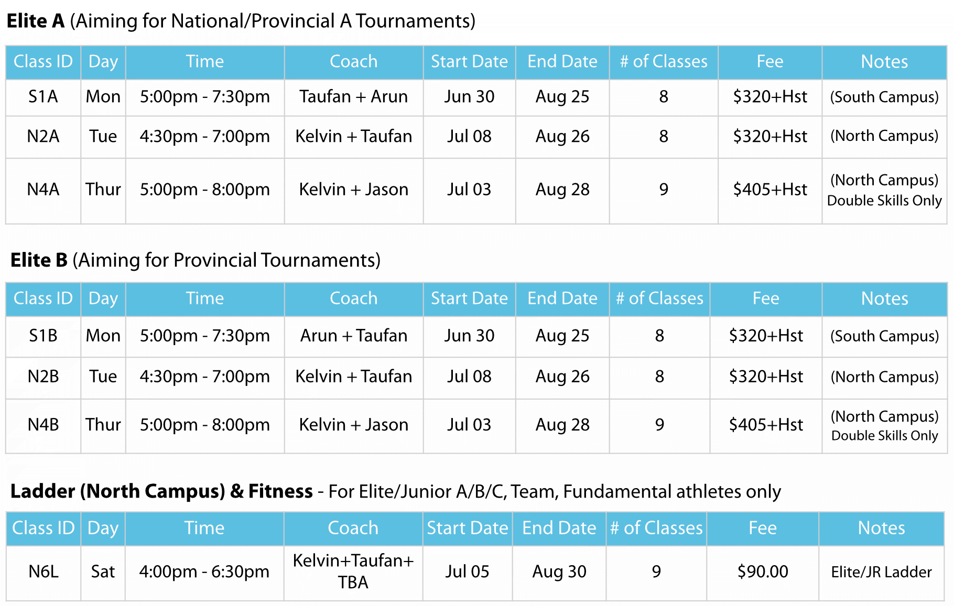Click the Elite B section heading
The height and width of the screenshot is (606, 954).
pos(196,260)
